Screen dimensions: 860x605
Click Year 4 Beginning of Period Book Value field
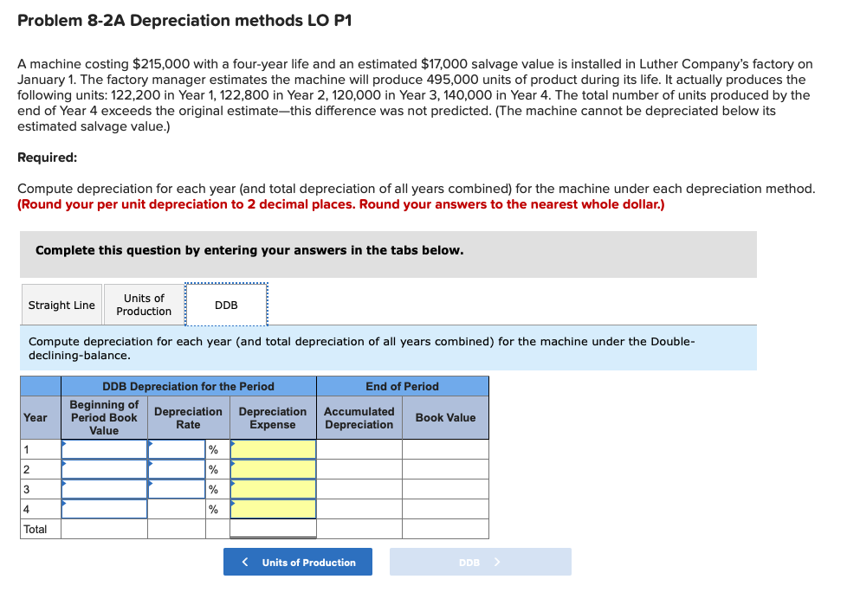(x=104, y=509)
